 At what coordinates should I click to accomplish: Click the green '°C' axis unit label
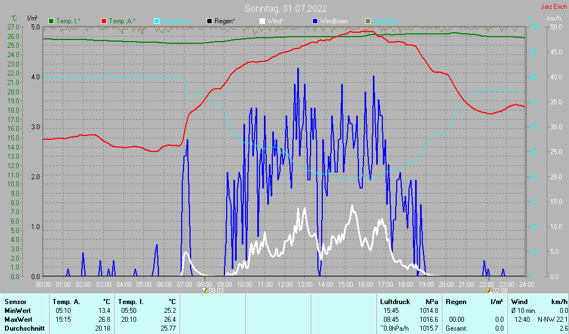click(14, 18)
